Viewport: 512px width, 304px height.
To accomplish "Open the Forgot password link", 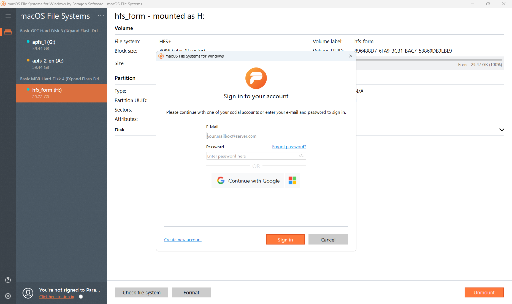I will coord(289,147).
